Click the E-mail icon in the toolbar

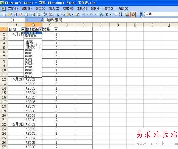pos(26,15)
